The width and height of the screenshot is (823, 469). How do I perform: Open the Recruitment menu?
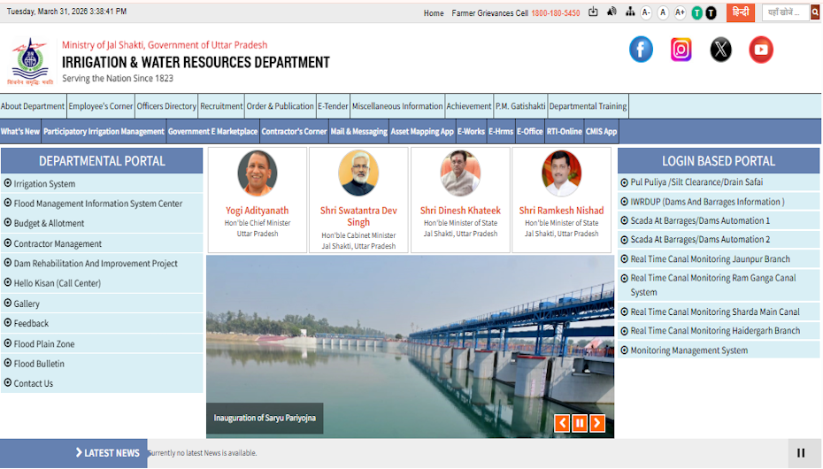221,106
